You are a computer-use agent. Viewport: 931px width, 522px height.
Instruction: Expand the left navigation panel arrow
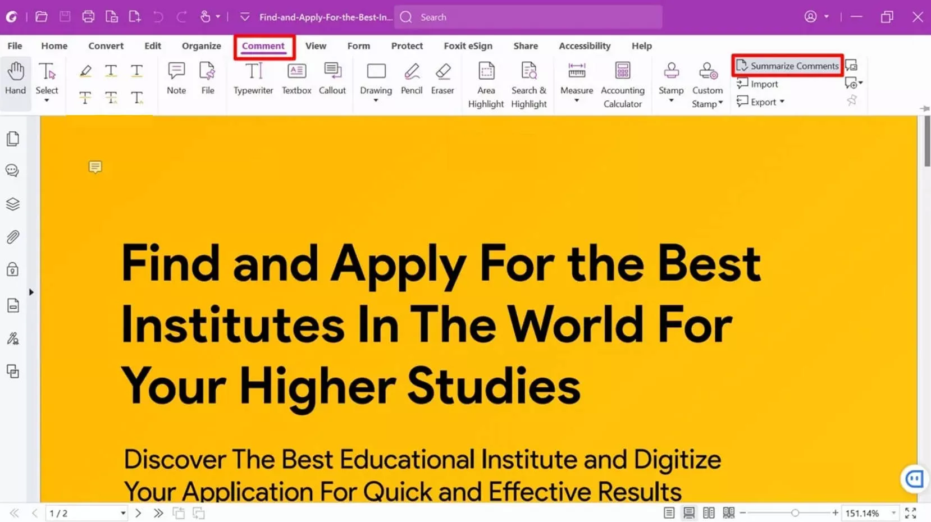click(31, 292)
